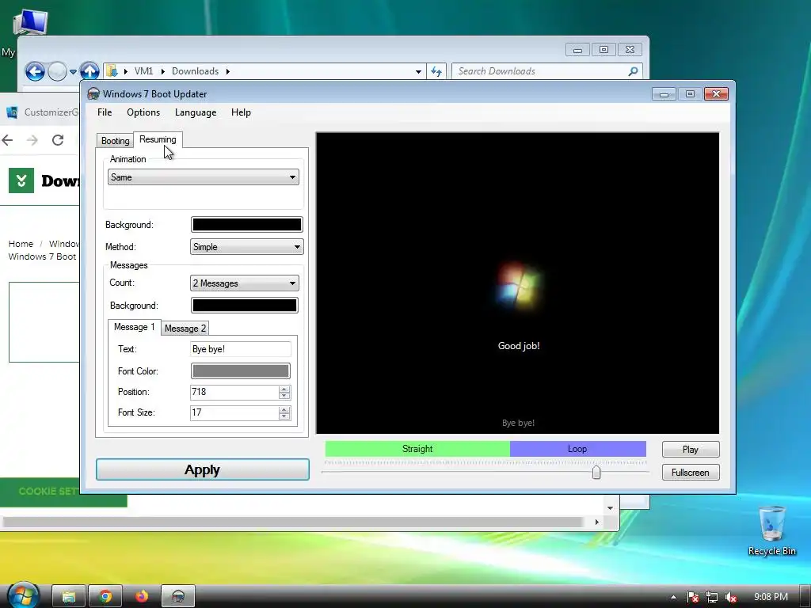The width and height of the screenshot is (811, 608).
Task: Click the browser horizontal scrollbar right arrow
Action: tap(597, 522)
